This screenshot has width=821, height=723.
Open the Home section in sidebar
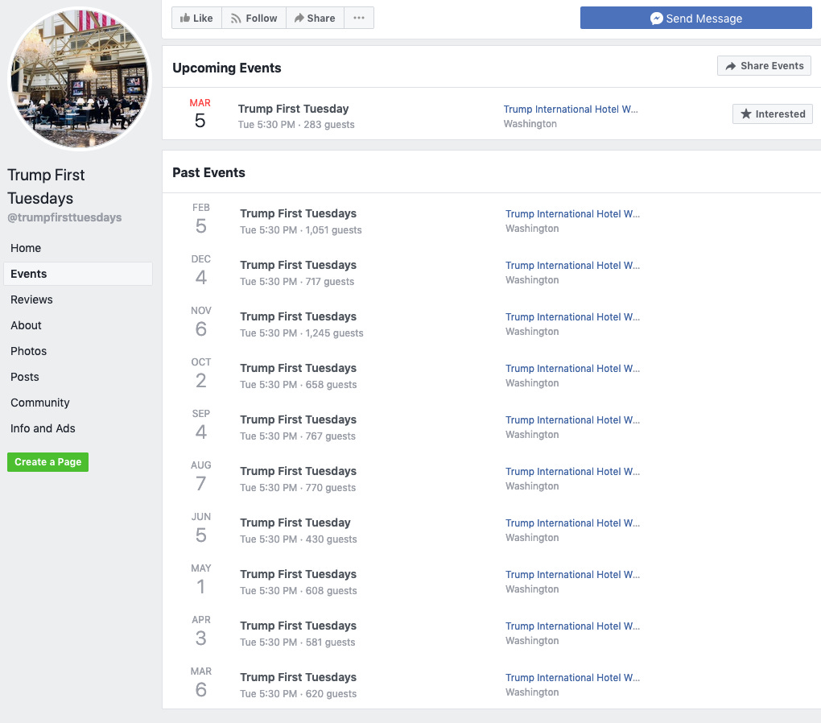26,248
